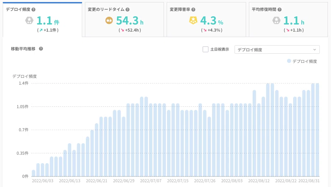Viewport: 331px width, 187px height.
Task: Click the 2022/08/31 date label
Action: (x=309, y=181)
